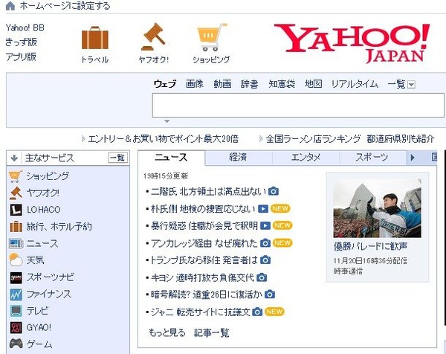Viewport: 446px width, 354px height.
Task: Click the ホームページに設定する link
Action: 65,6
